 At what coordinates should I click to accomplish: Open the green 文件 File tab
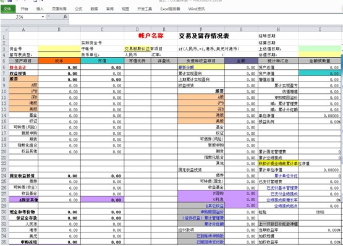8,9
